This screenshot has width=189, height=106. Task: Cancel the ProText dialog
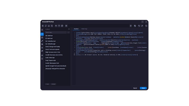135,88
